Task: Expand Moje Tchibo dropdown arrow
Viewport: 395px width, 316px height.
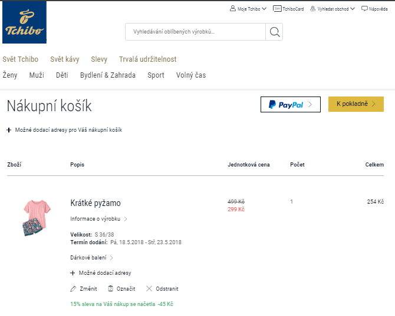Action: [x=264, y=9]
